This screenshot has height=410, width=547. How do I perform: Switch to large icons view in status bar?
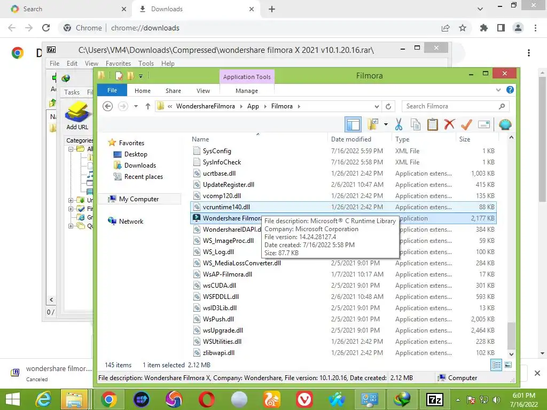coord(508,365)
